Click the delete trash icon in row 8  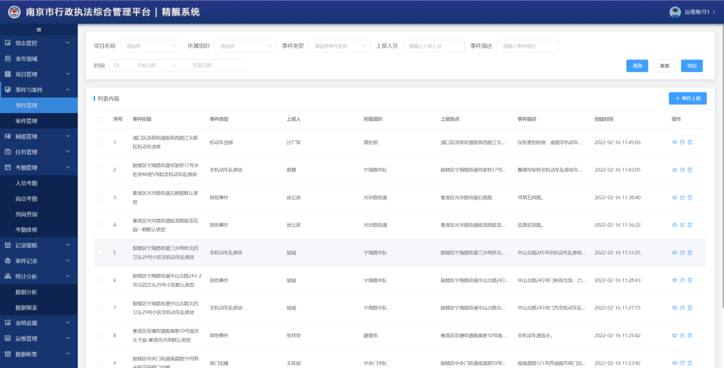pos(690,335)
